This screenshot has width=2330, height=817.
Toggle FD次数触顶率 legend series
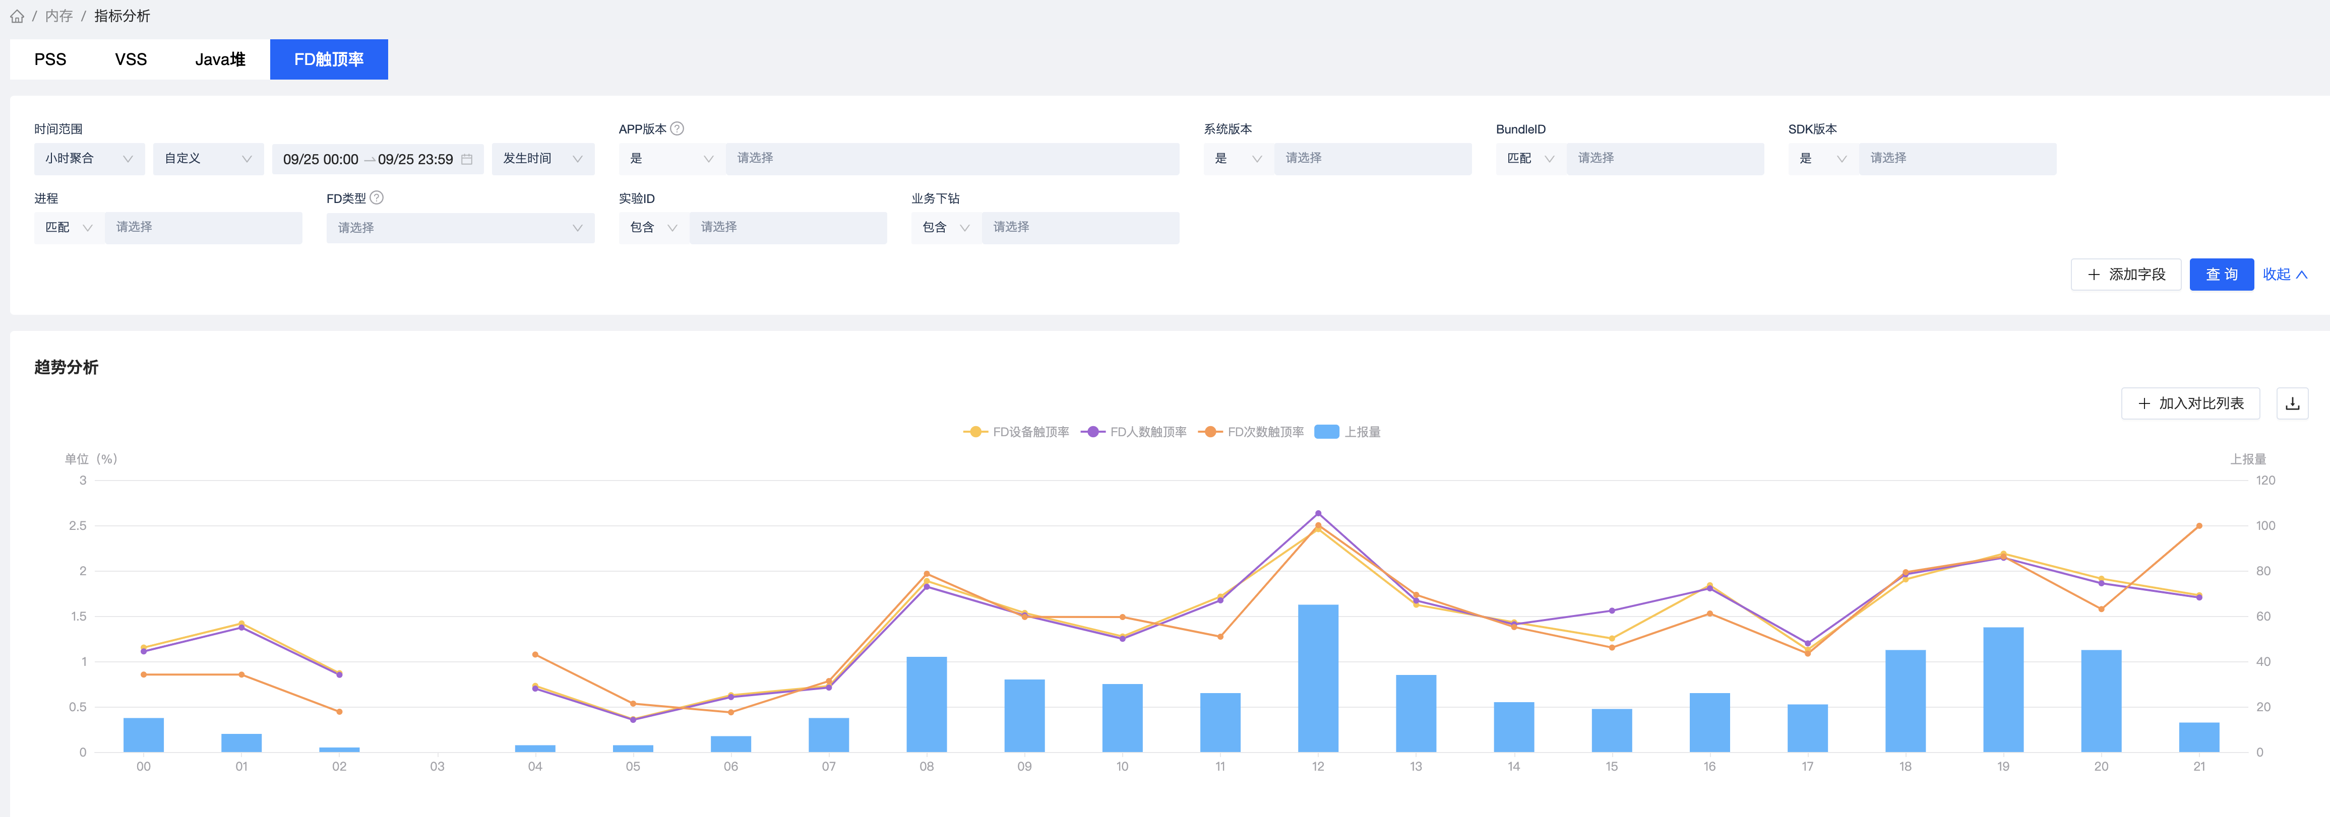coord(1251,432)
